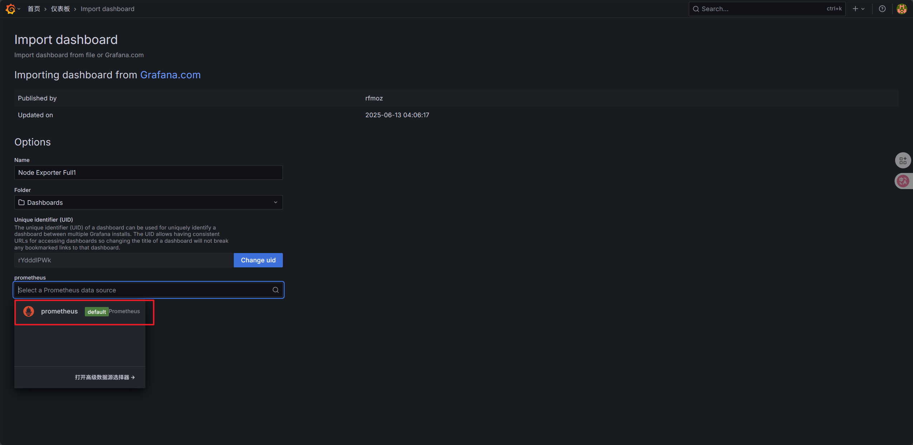The height and width of the screenshot is (445, 913).
Task: Click the ctrl+k shortcut hint
Action: 834,9
